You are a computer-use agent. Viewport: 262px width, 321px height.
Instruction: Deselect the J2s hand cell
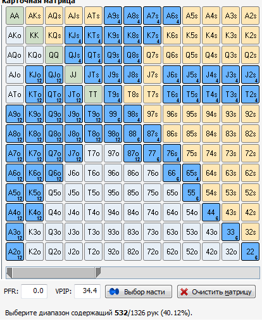[250, 75]
